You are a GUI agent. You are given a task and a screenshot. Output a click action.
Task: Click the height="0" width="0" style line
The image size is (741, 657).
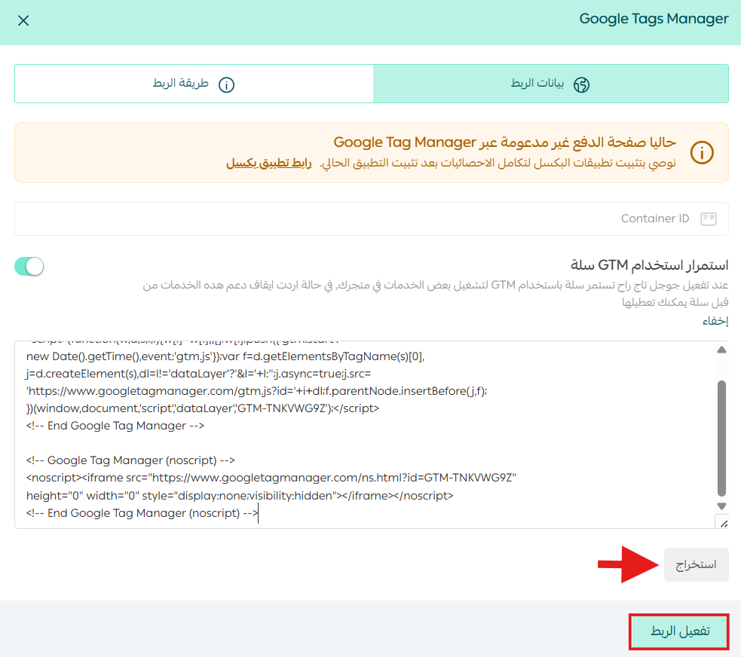click(240, 496)
